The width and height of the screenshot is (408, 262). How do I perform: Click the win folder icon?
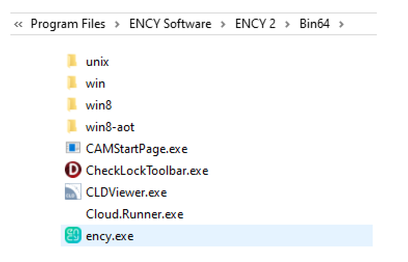(x=73, y=83)
